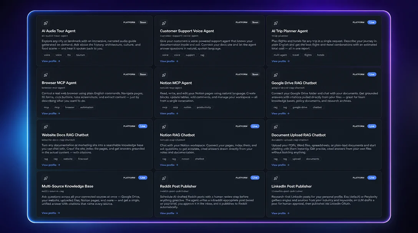Click the rocket icon on LinkedIn Post Publisher card
This screenshot has width=418, height=233.
pyautogui.click(x=275, y=178)
